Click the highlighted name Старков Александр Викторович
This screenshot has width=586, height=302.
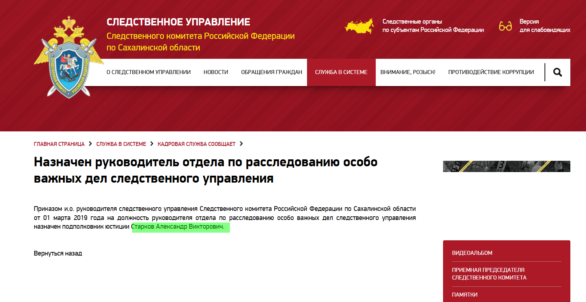[x=178, y=226]
